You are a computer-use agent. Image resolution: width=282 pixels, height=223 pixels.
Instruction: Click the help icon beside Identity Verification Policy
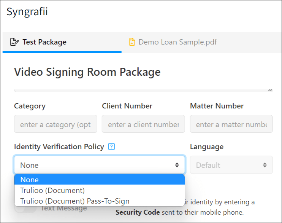[111, 147]
